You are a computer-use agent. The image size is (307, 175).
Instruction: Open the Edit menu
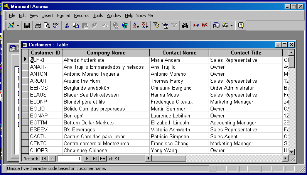(x=22, y=15)
